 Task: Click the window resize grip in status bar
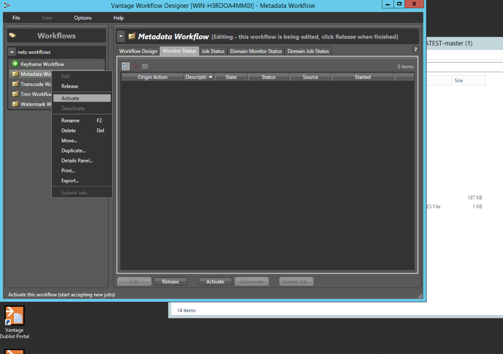pos(420,296)
